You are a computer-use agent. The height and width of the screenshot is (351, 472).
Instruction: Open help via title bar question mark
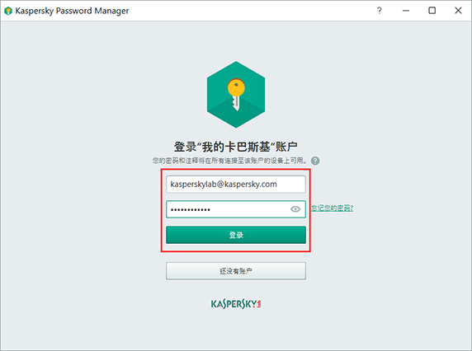[x=380, y=11]
